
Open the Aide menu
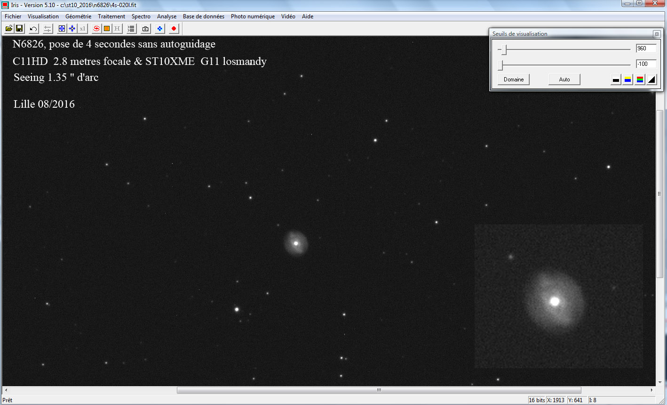click(308, 16)
